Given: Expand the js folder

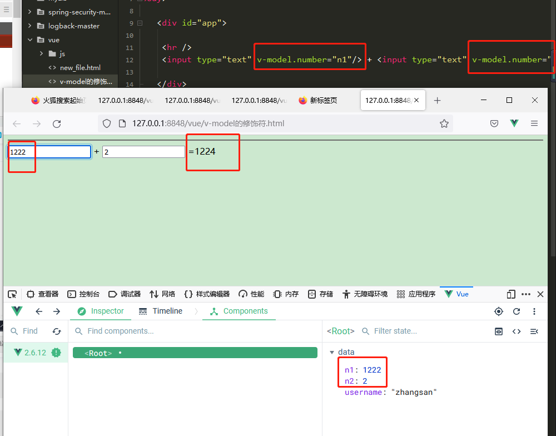Looking at the screenshot, I should tap(42, 53).
